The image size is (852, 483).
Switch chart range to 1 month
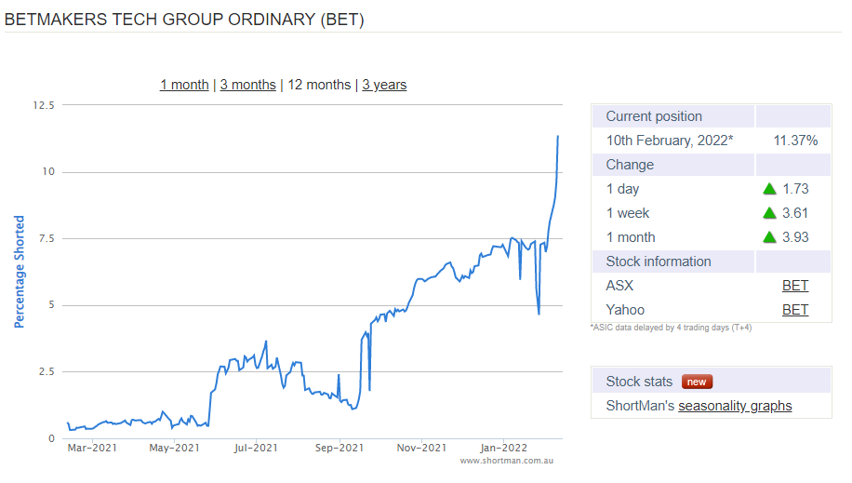coord(184,85)
